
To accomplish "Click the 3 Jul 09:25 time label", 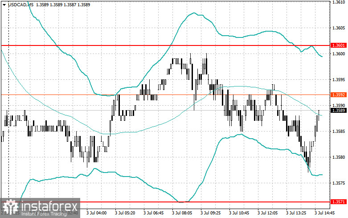I will 211,213.
